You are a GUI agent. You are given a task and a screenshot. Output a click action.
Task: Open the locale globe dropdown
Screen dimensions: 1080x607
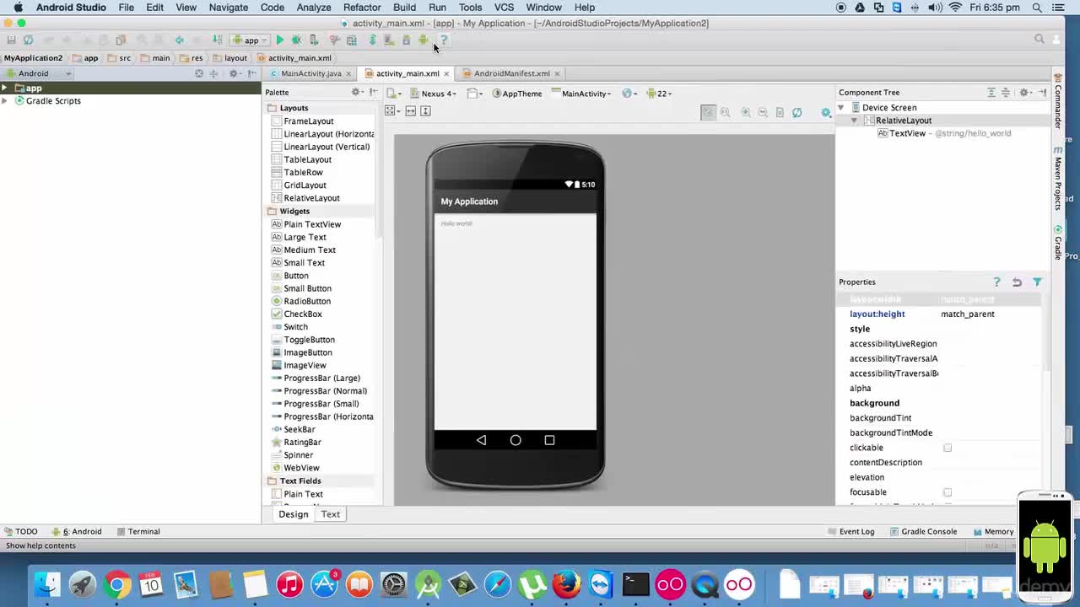point(629,94)
